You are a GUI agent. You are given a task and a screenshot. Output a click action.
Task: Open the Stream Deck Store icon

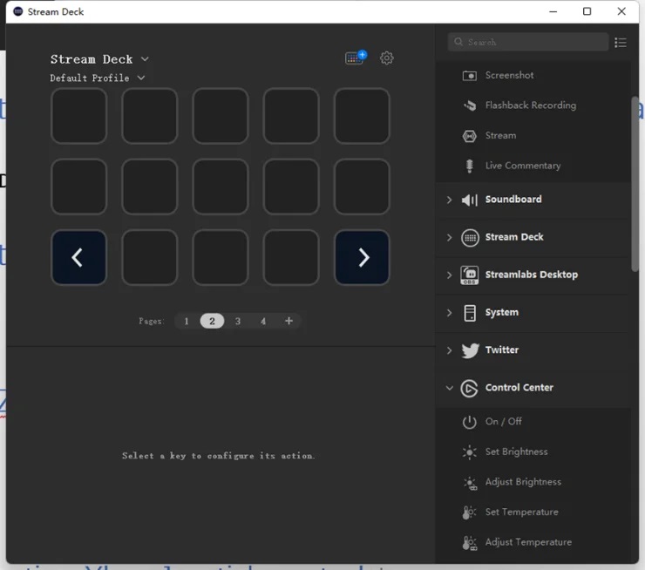(x=356, y=58)
